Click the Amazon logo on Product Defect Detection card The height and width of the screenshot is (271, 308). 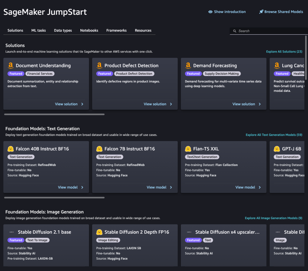click(100, 65)
